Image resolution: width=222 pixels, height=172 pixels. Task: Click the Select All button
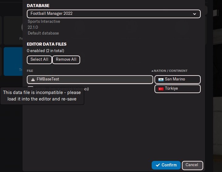click(39, 59)
